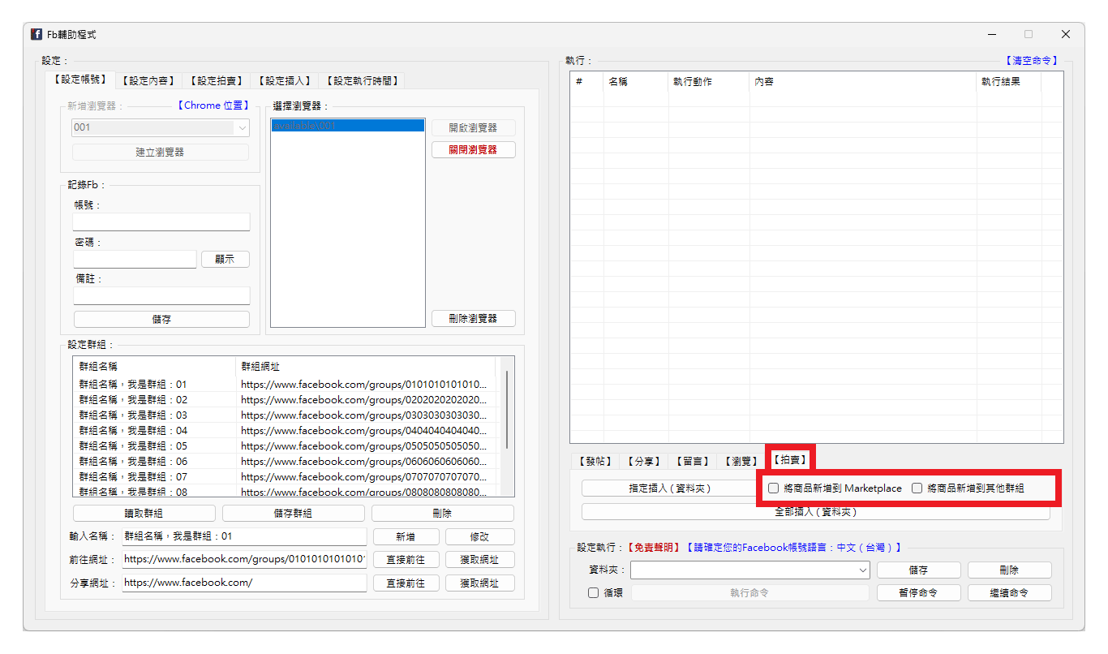Click the 新增 group button

click(x=406, y=536)
